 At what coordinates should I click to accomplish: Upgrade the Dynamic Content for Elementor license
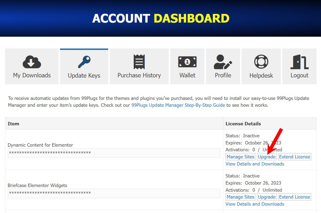click(267, 157)
